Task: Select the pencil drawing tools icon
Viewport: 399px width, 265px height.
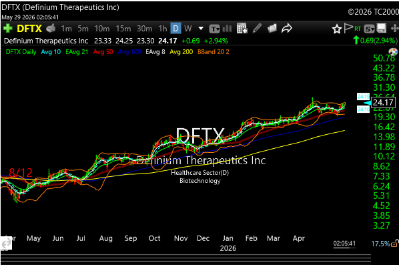Action: 258,28
